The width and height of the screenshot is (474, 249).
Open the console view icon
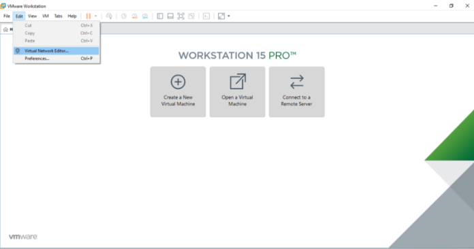pyautogui.click(x=206, y=16)
